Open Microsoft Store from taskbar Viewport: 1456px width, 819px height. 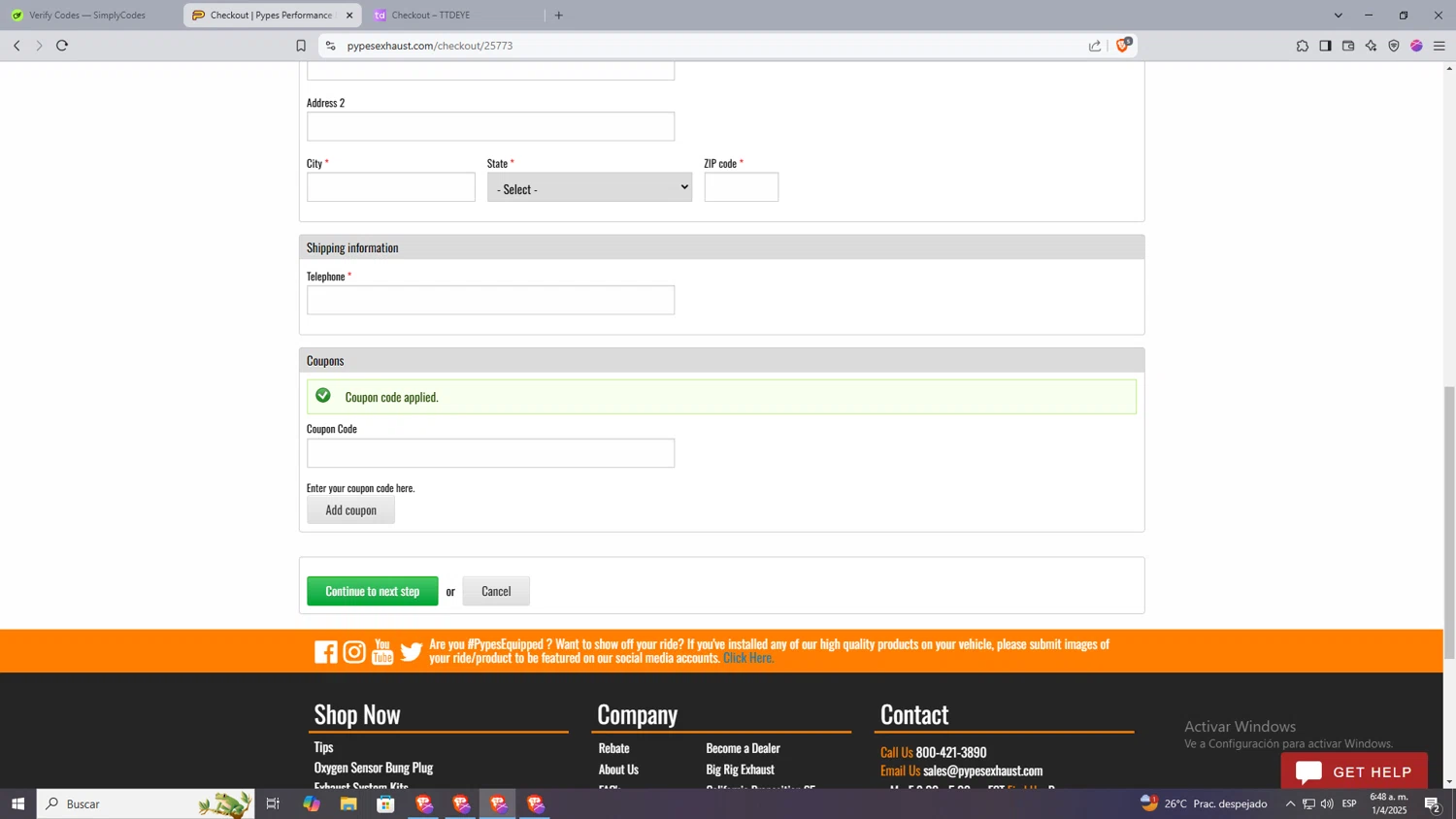(x=385, y=803)
